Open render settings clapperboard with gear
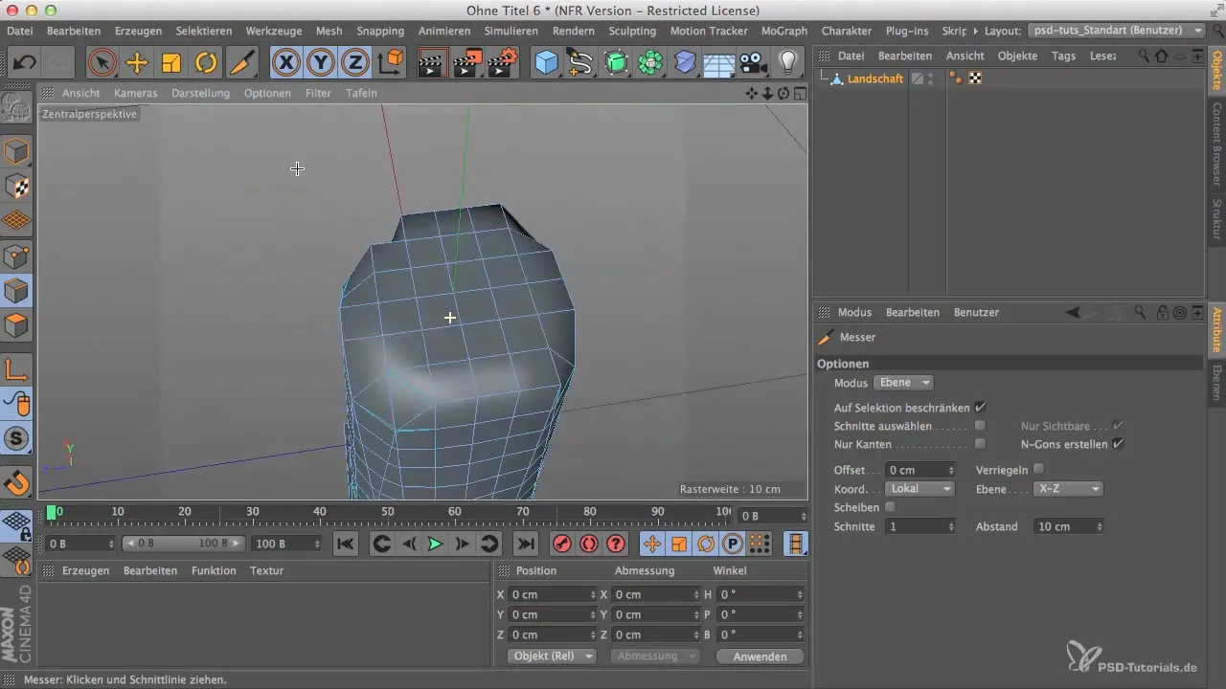1226x689 pixels. tap(502, 63)
